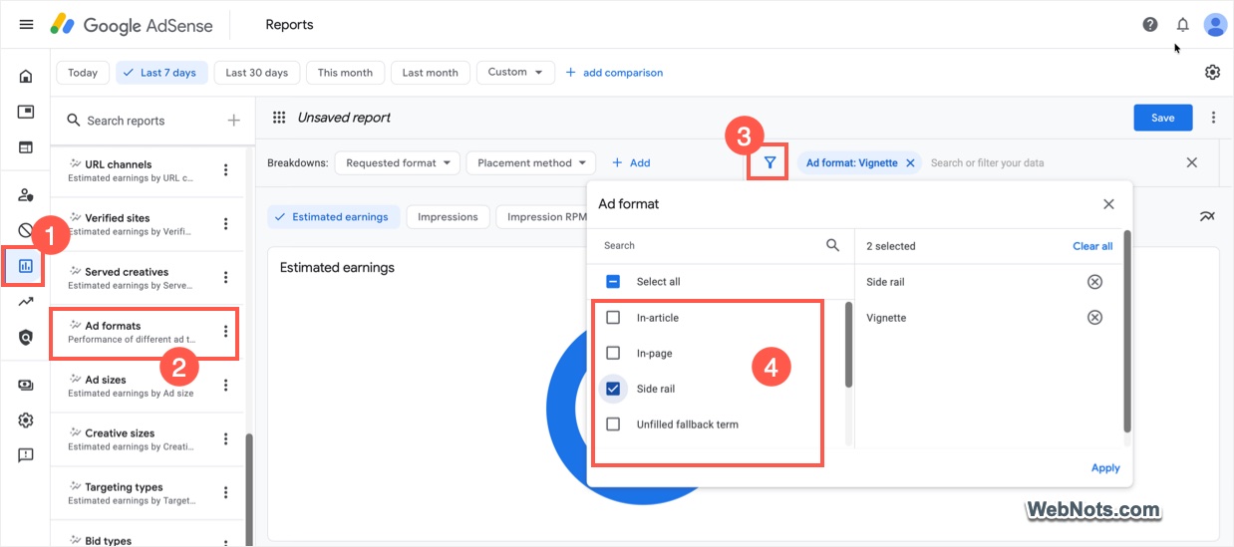
Task: Select This month range
Action: (345, 73)
